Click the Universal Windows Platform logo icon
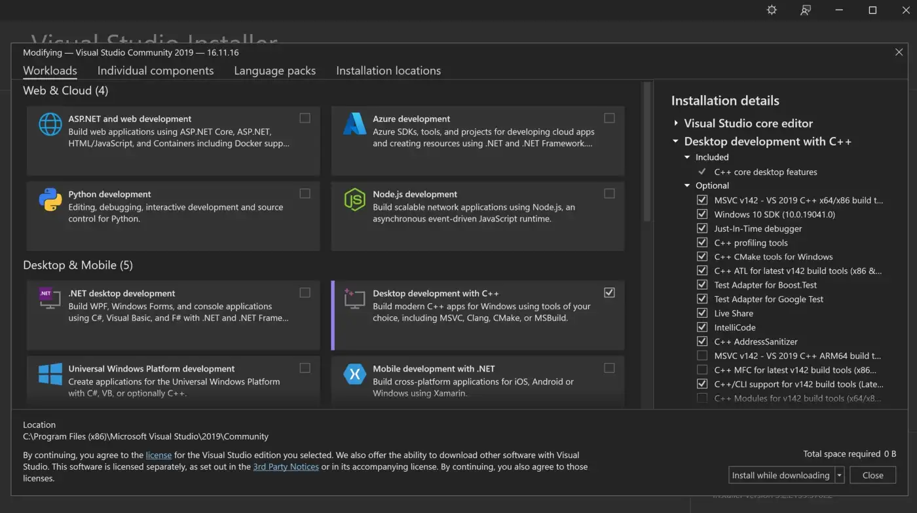Screen dimensions: 917x513 point(50,374)
